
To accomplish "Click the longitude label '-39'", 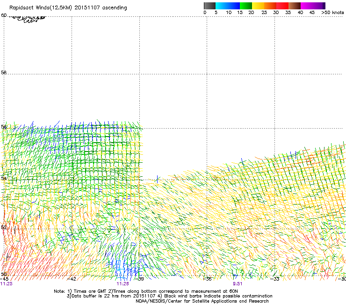I will 139,279.
